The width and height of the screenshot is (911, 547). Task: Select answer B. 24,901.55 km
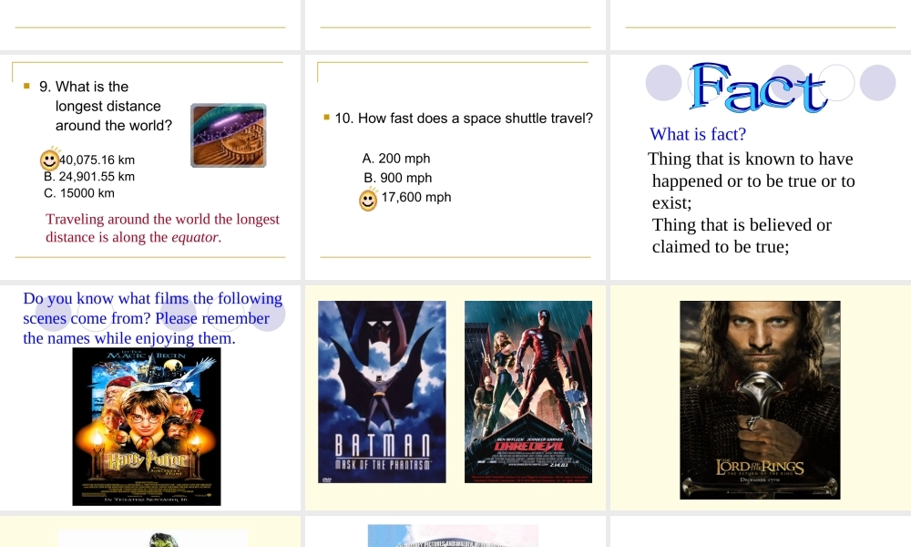coord(89,177)
